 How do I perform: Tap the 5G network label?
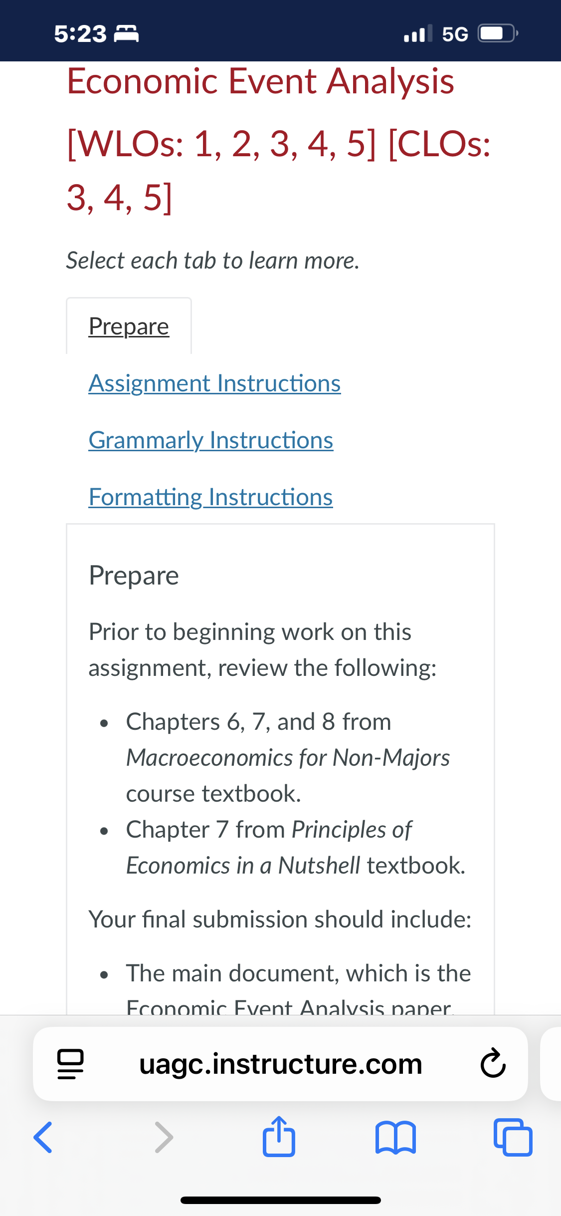(455, 34)
